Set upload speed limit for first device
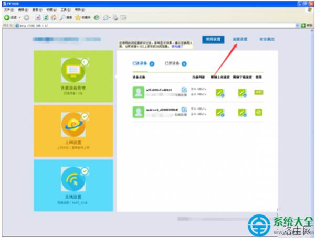Image resolution: width=315 pixels, height=238 pixels. click(220, 93)
